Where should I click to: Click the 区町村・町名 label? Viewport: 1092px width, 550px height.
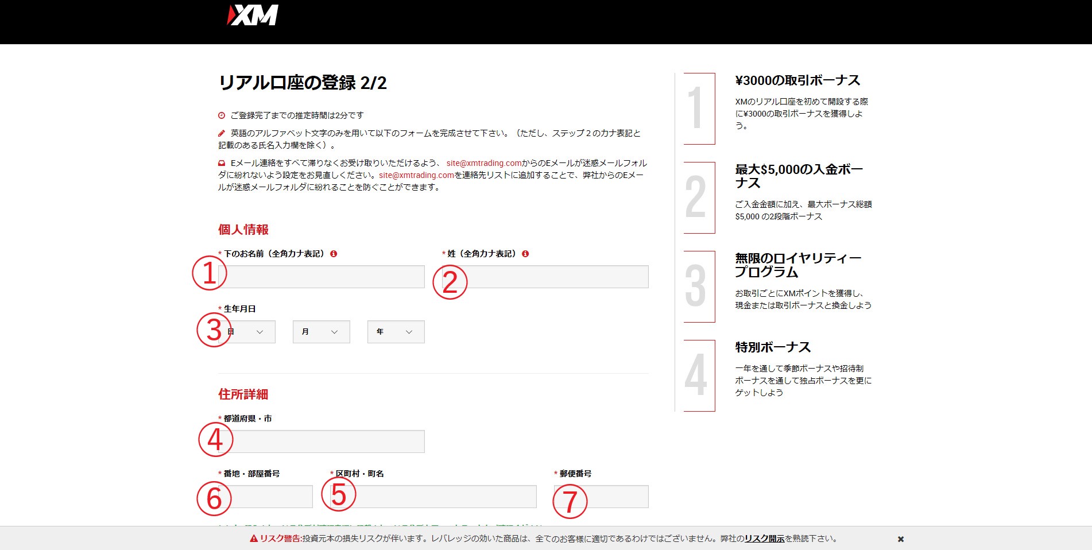click(359, 474)
